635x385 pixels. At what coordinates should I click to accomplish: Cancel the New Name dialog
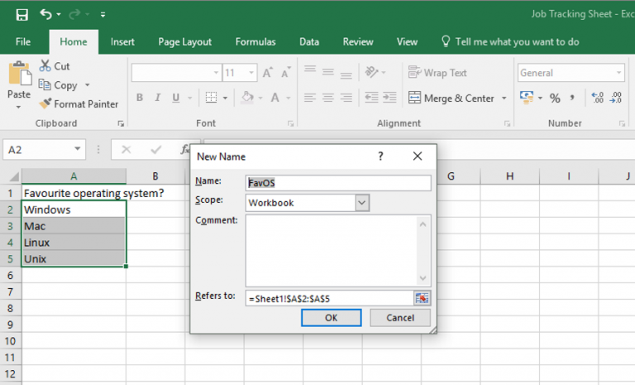pos(400,318)
